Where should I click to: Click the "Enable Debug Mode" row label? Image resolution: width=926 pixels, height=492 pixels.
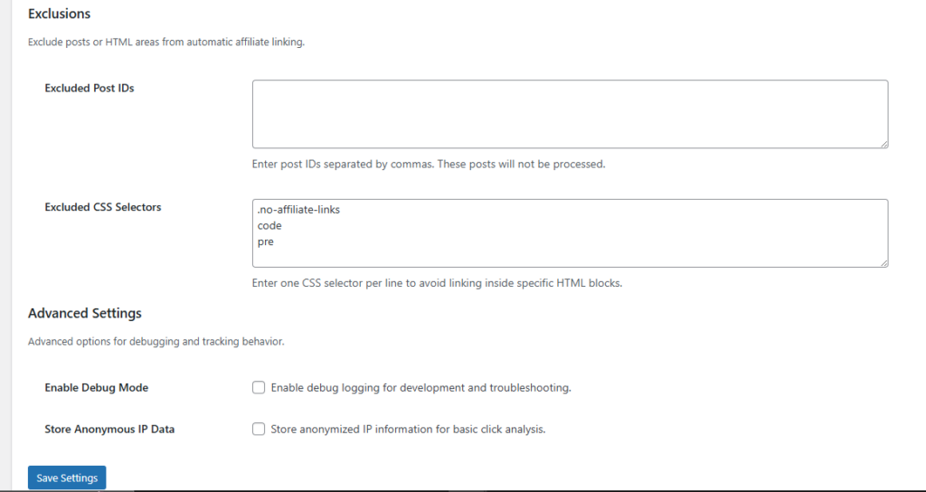(x=97, y=388)
